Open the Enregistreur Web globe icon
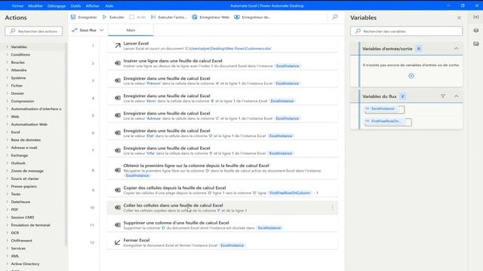This screenshot has width=483, height=271. click(195, 17)
